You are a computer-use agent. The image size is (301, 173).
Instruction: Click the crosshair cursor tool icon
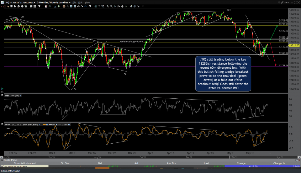tap(4, 6)
